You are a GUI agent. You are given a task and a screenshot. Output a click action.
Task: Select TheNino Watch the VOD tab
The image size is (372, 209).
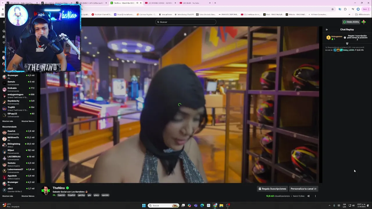[x=126, y=3]
